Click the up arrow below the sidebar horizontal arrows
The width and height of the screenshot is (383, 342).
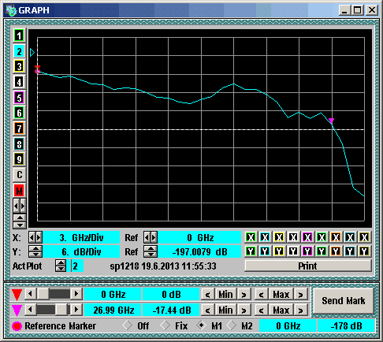20,217
